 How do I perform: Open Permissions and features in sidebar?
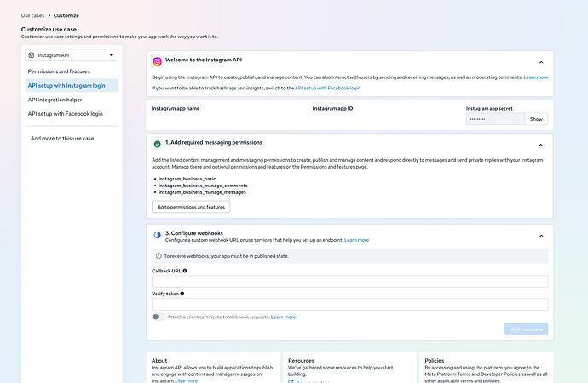[x=59, y=71]
